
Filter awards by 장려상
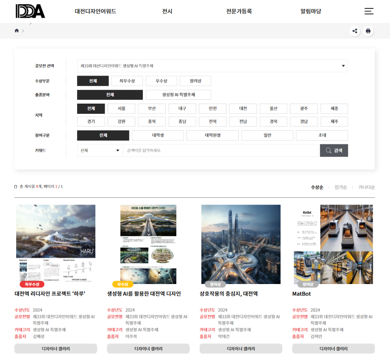(195, 81)
